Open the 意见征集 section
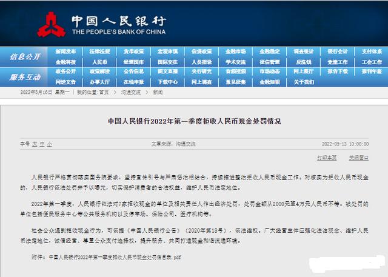Screen dimensions: 388x277 [x=236, y=82]
